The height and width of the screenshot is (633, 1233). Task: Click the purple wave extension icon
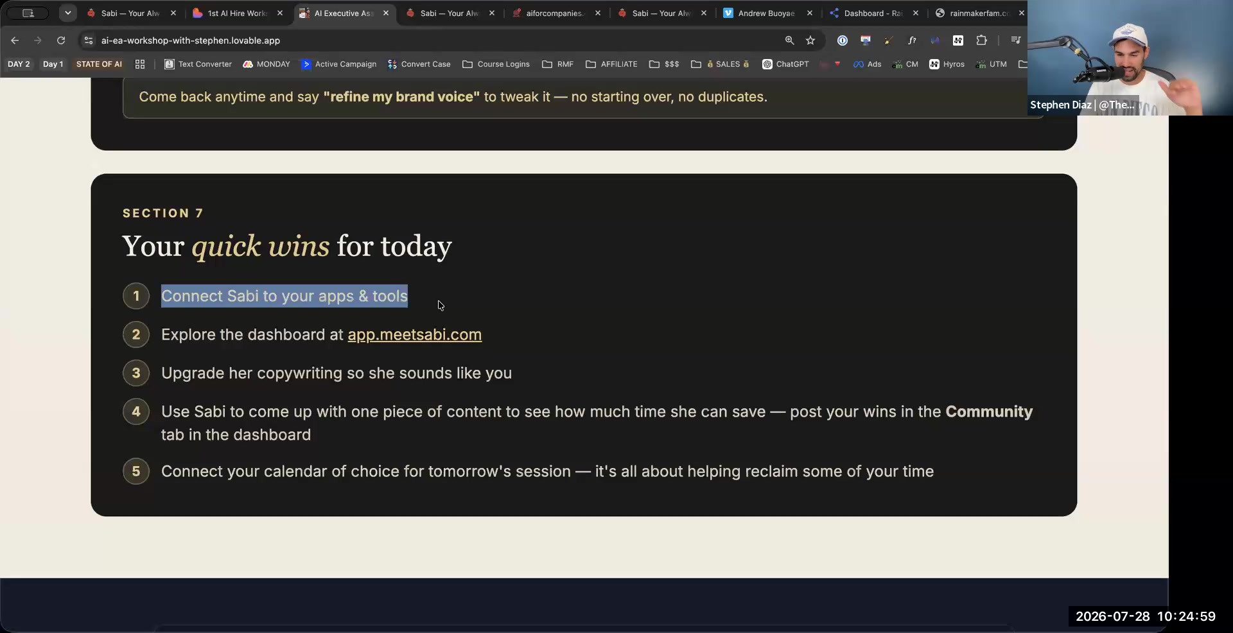[935, 40]
